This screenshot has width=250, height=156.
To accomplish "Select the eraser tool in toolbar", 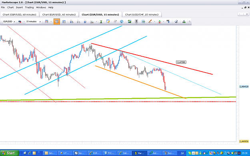I will coord(176,22).
